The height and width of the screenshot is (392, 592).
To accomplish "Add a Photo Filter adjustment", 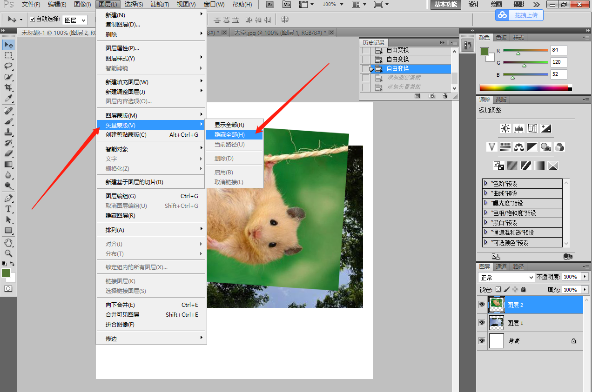I will pyautogui.click(x=546, y=147).
